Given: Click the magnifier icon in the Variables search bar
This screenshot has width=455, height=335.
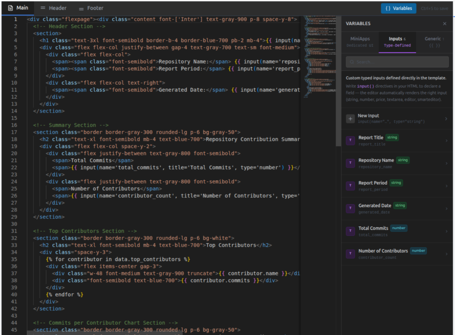Looking at the screenshot, I should pyautogui.click(x=352, y=61).
